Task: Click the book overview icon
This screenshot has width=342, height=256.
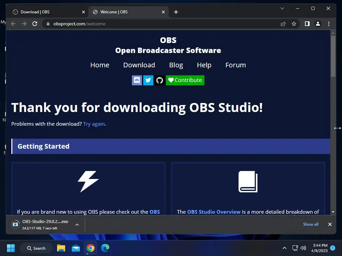Action: [248, 182]
